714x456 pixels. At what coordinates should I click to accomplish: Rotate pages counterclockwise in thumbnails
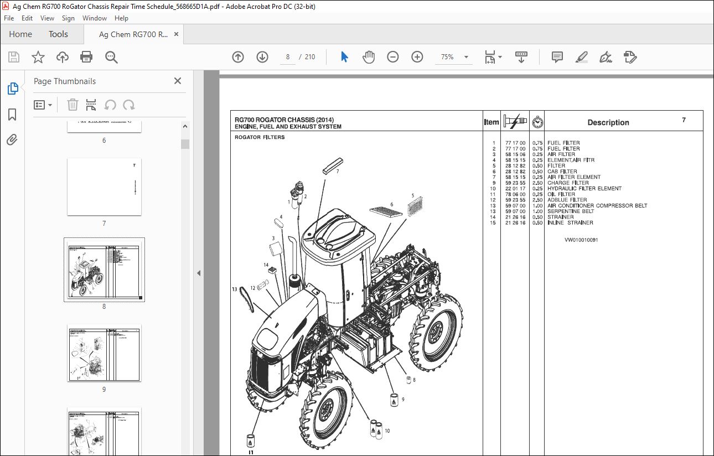(x=110, y=105)
